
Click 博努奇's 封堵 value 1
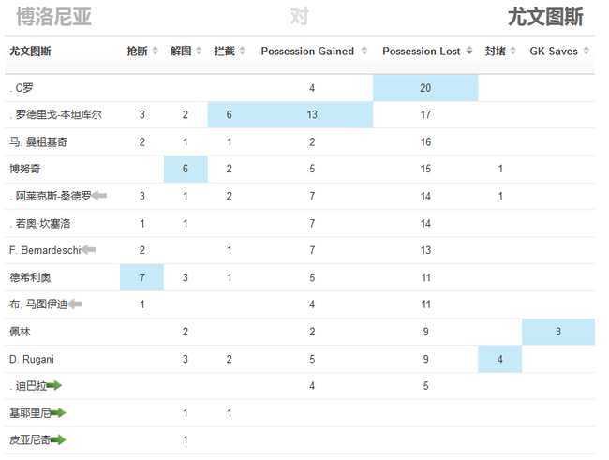point(500,169)
